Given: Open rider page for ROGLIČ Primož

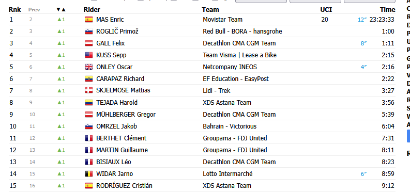Looking at the screenshot, I should point(117,31).
